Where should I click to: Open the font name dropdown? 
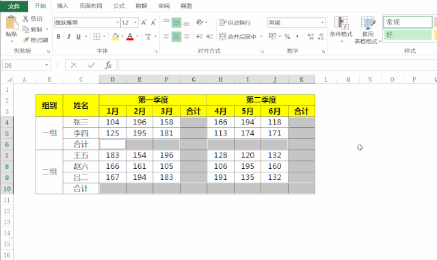[x=118, y=23]
